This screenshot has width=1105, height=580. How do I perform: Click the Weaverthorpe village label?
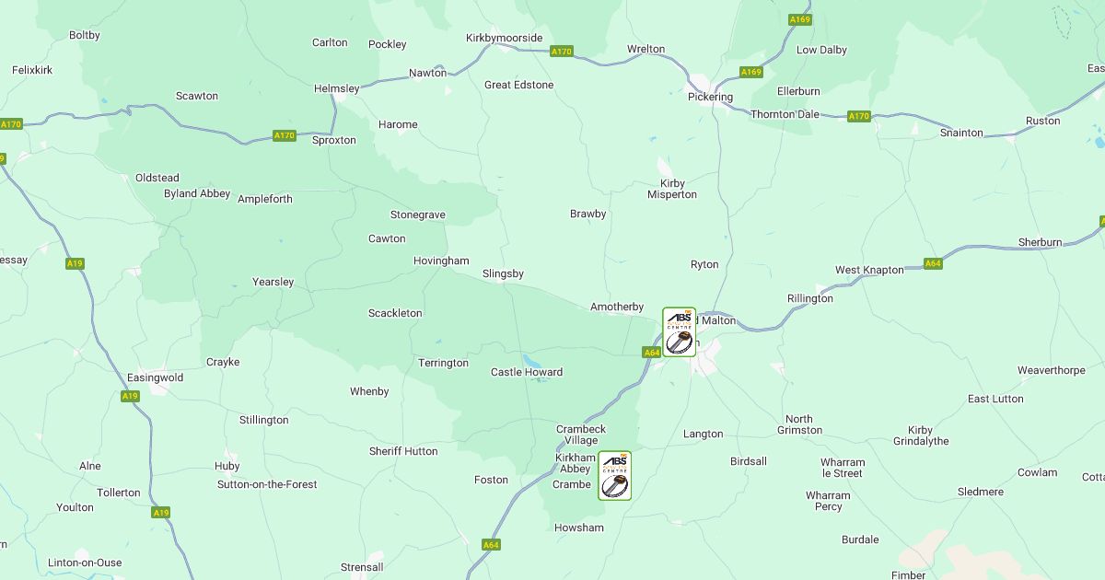[1052, 370]
